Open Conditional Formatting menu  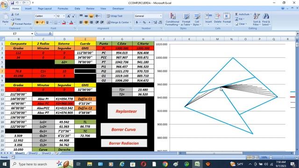[172, 19]
